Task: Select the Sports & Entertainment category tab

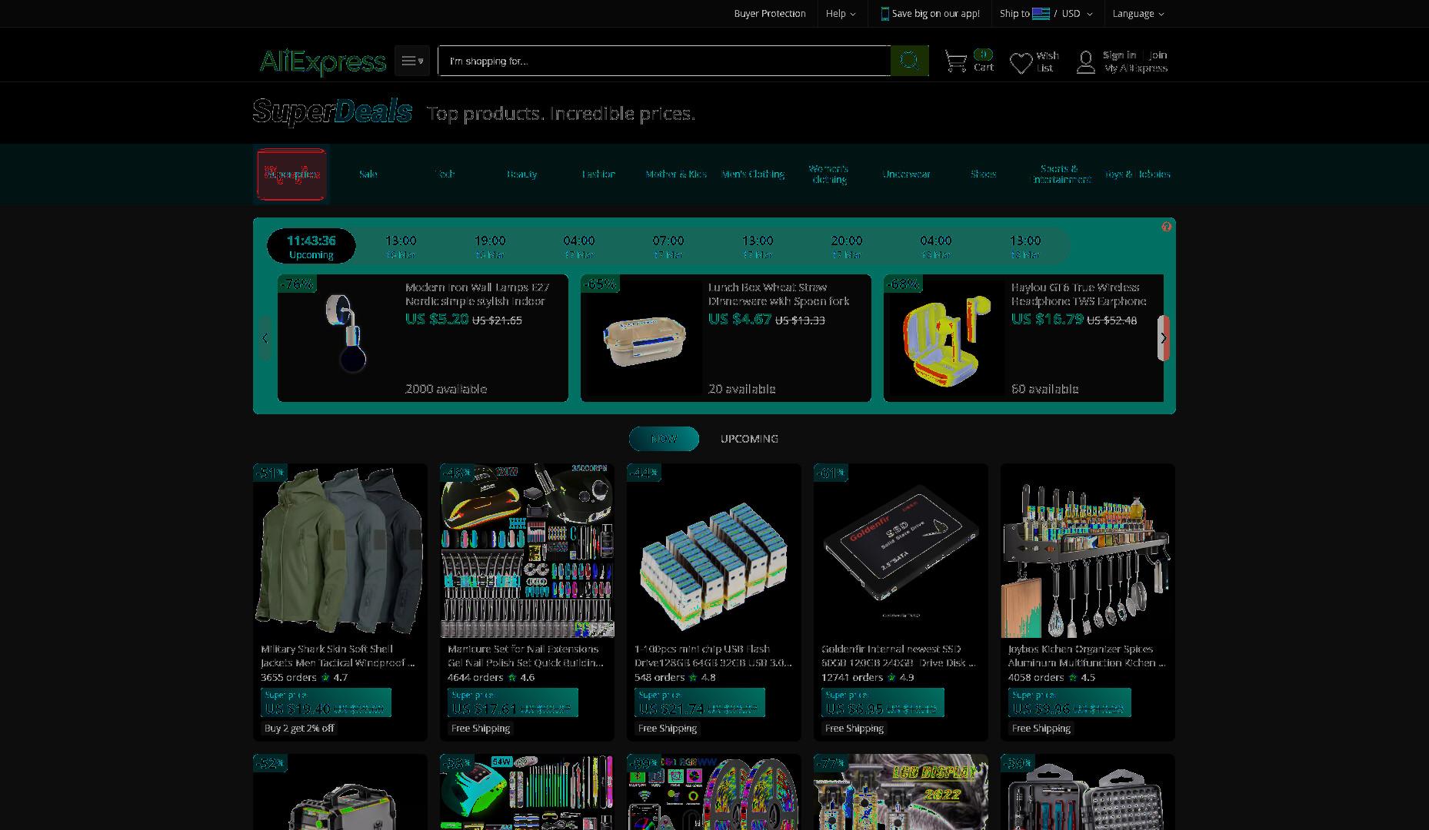Action: click(1060, 174)
